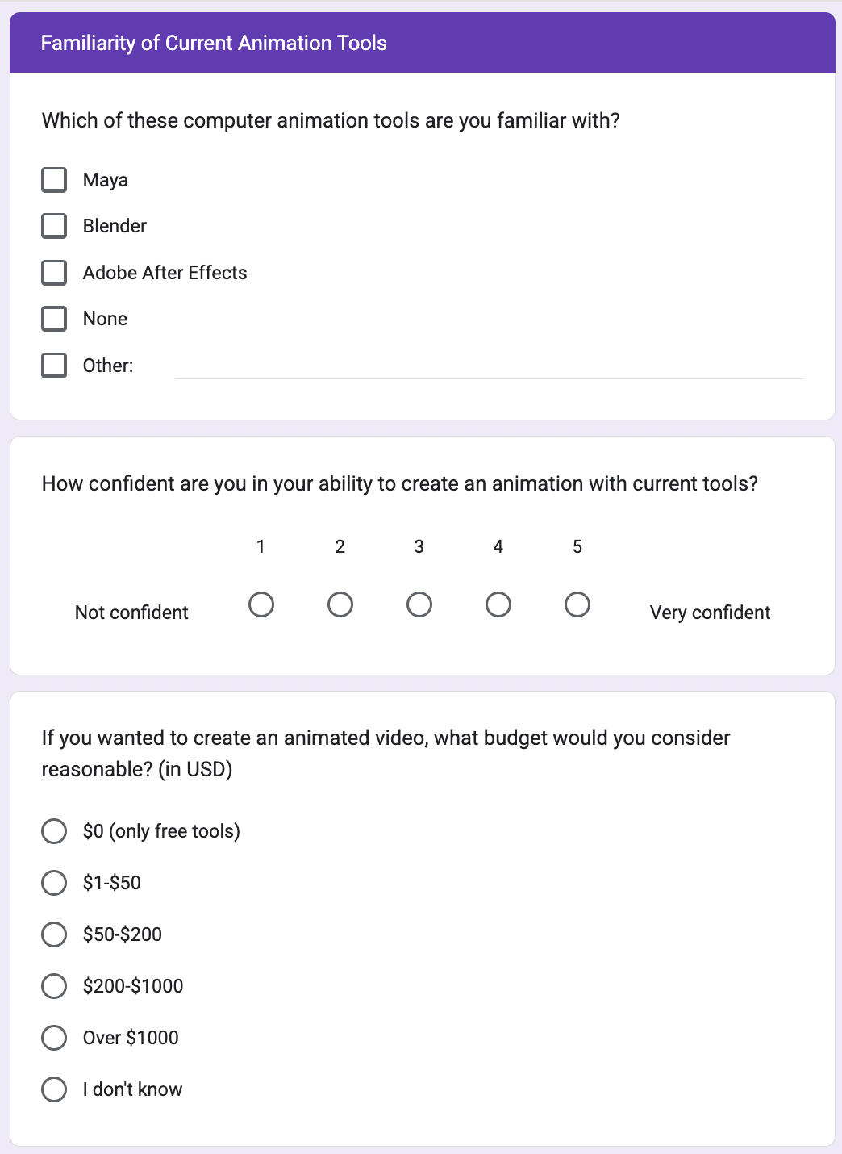Viewport: 842px width, 1154px height.
Task: Choose Over $1000 budget
Action: pos(54,1038)
